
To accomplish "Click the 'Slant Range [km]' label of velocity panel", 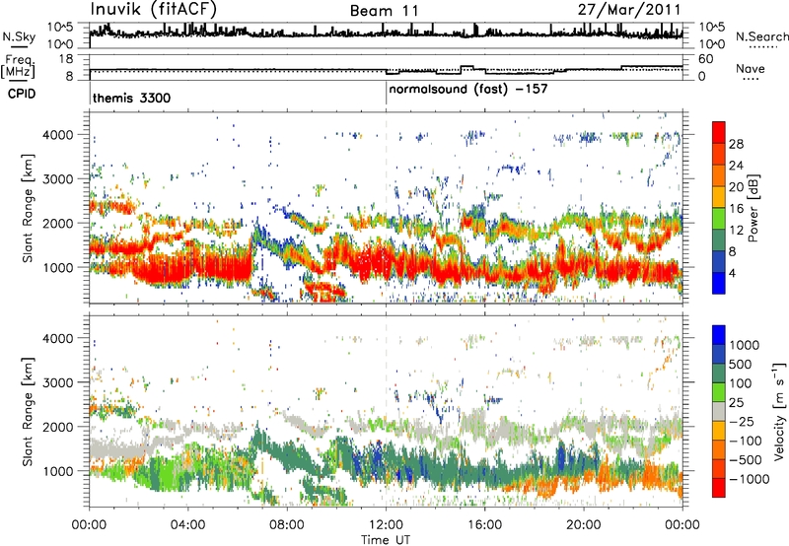I will pyautogui.click(x=28, y=411).
